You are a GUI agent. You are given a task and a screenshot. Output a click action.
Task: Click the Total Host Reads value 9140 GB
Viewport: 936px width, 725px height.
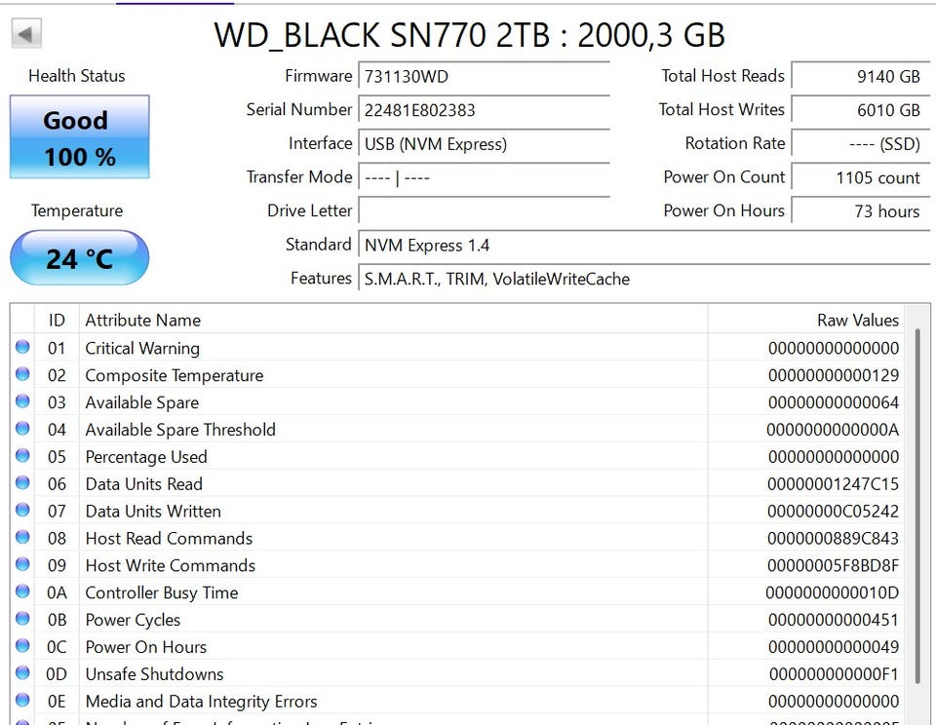click(860, 76)
